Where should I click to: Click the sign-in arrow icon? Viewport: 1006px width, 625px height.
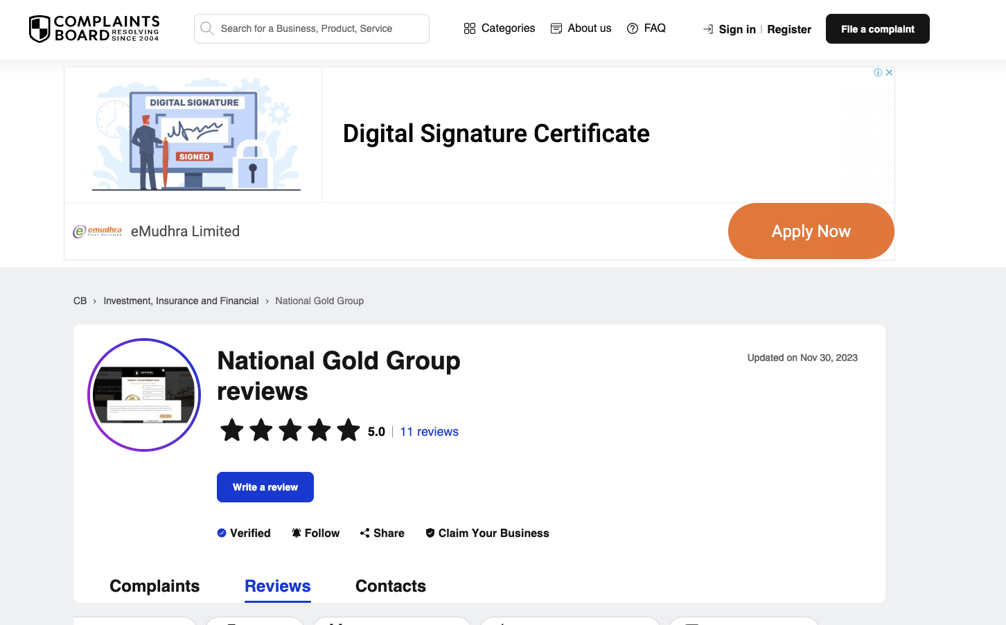coord(708,29)
